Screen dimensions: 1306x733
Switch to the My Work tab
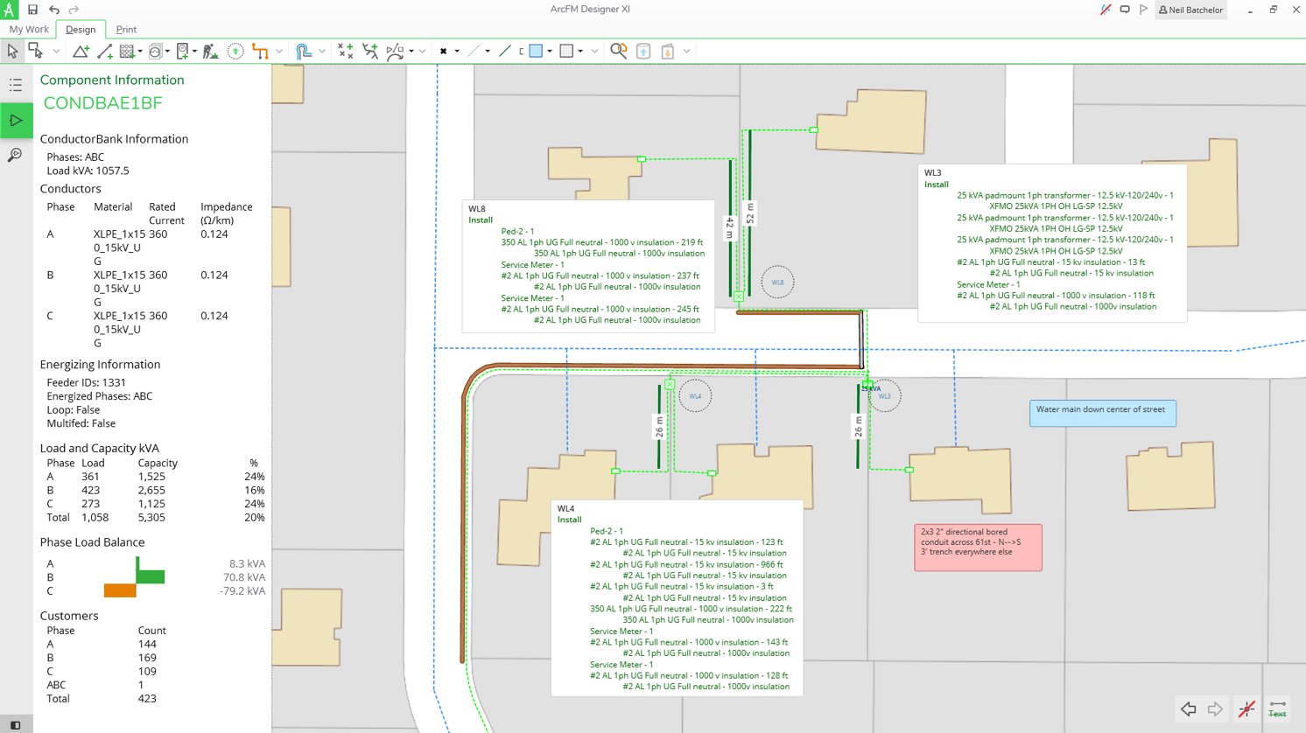[29, 29]
